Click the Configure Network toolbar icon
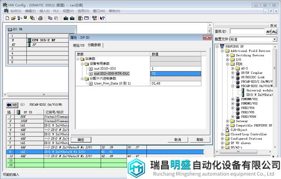The image size is (281, 179). click(94, 18)
